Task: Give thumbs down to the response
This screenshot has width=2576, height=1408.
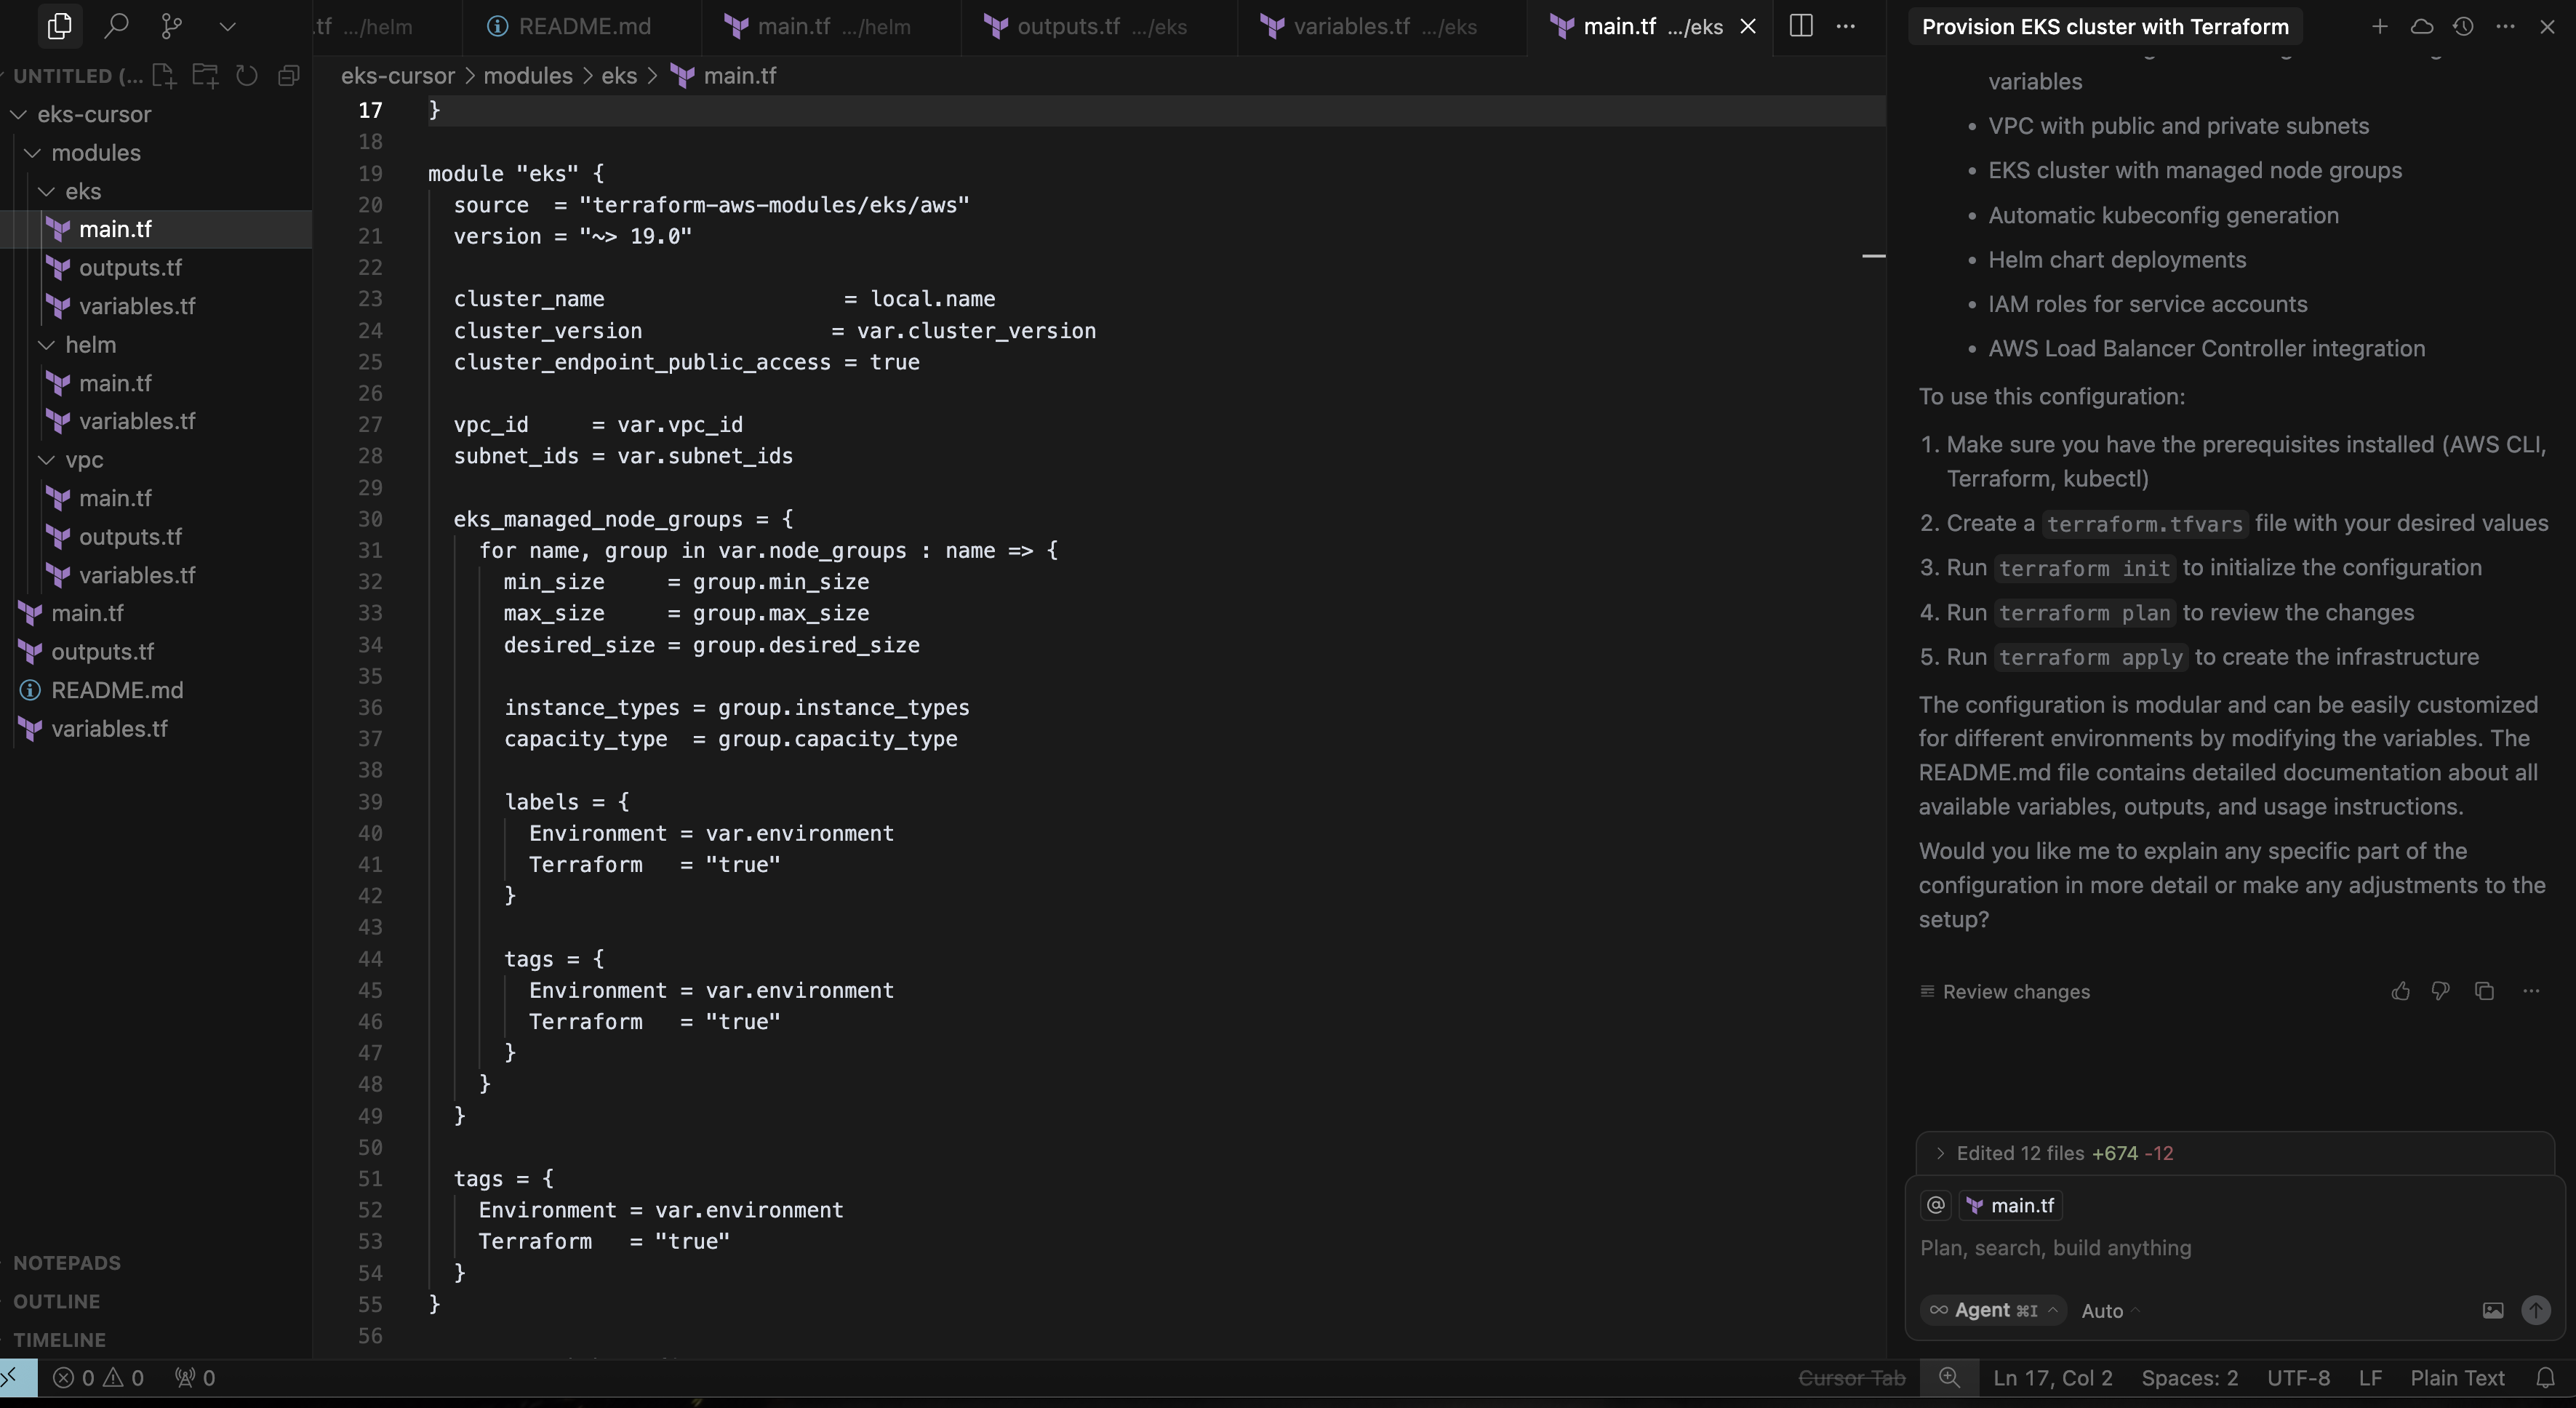Action: point(2440,991)
